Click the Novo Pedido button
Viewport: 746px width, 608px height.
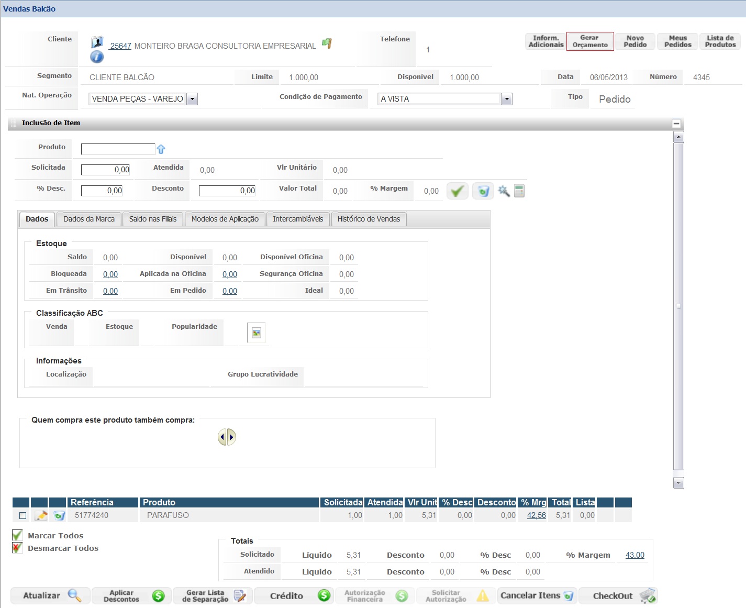[635, 41]
